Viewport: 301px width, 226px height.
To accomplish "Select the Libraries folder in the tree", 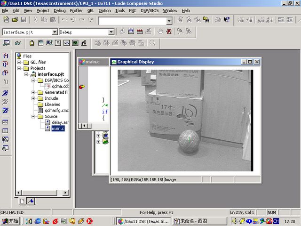I will 52,105.
